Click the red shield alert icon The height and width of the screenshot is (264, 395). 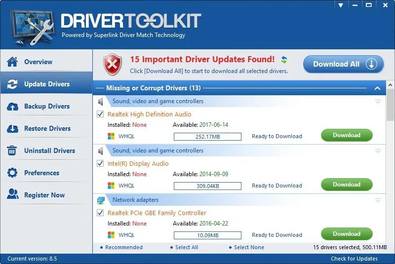(113, 65)
